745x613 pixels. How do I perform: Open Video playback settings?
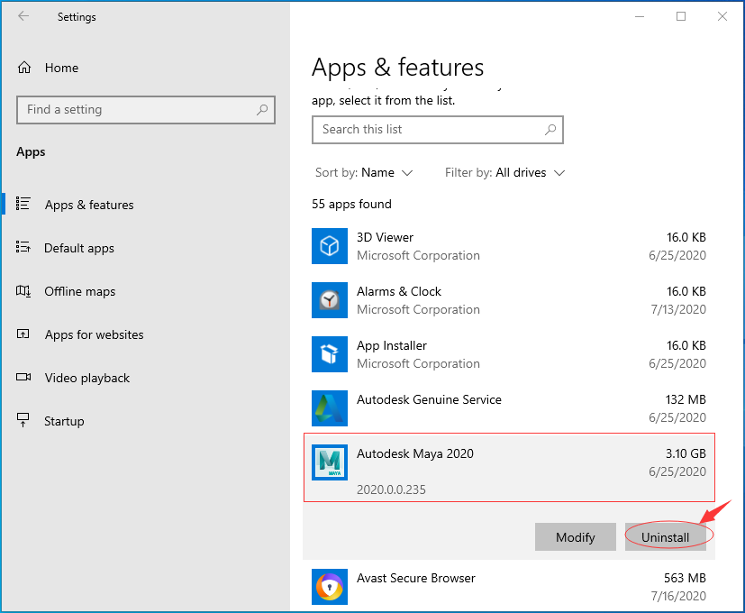(x=87, y=378)
